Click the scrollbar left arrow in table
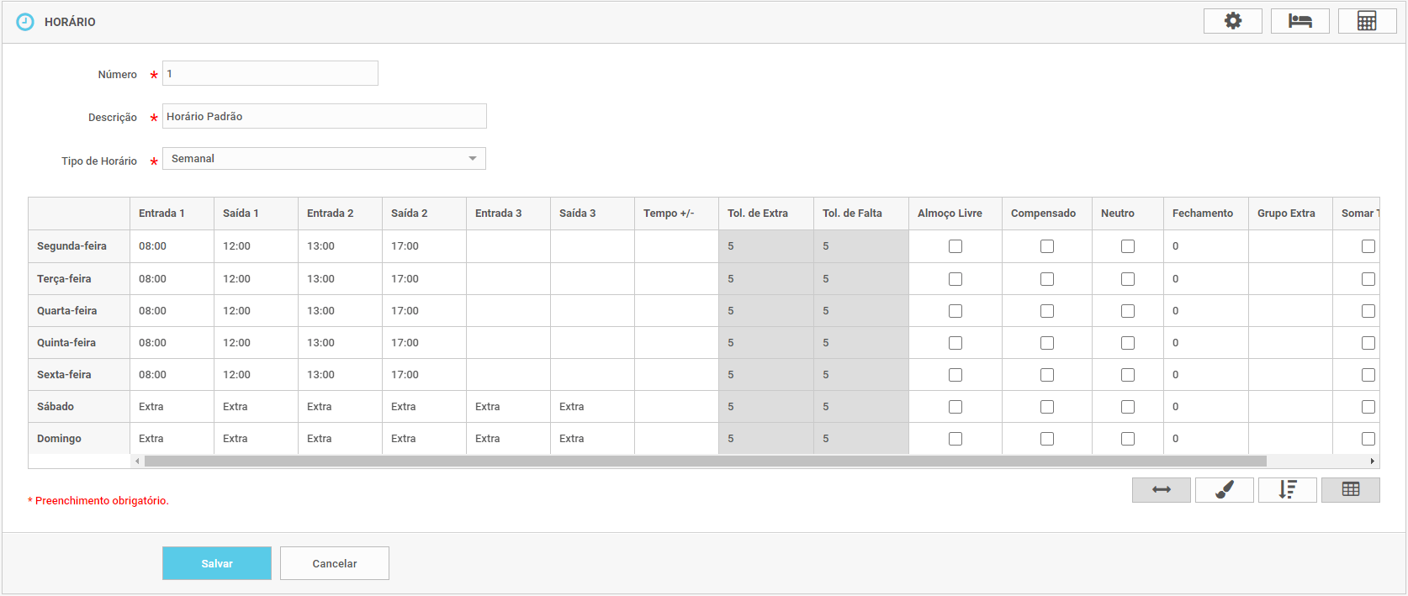 click(137, 462)
